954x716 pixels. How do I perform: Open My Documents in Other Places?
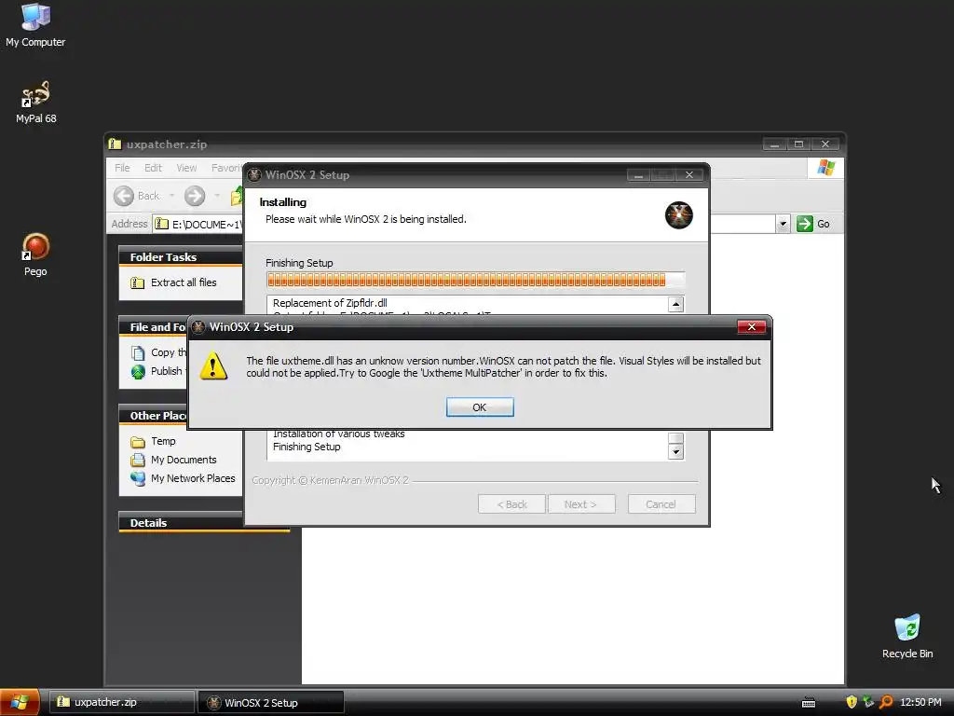click(184, 460)
